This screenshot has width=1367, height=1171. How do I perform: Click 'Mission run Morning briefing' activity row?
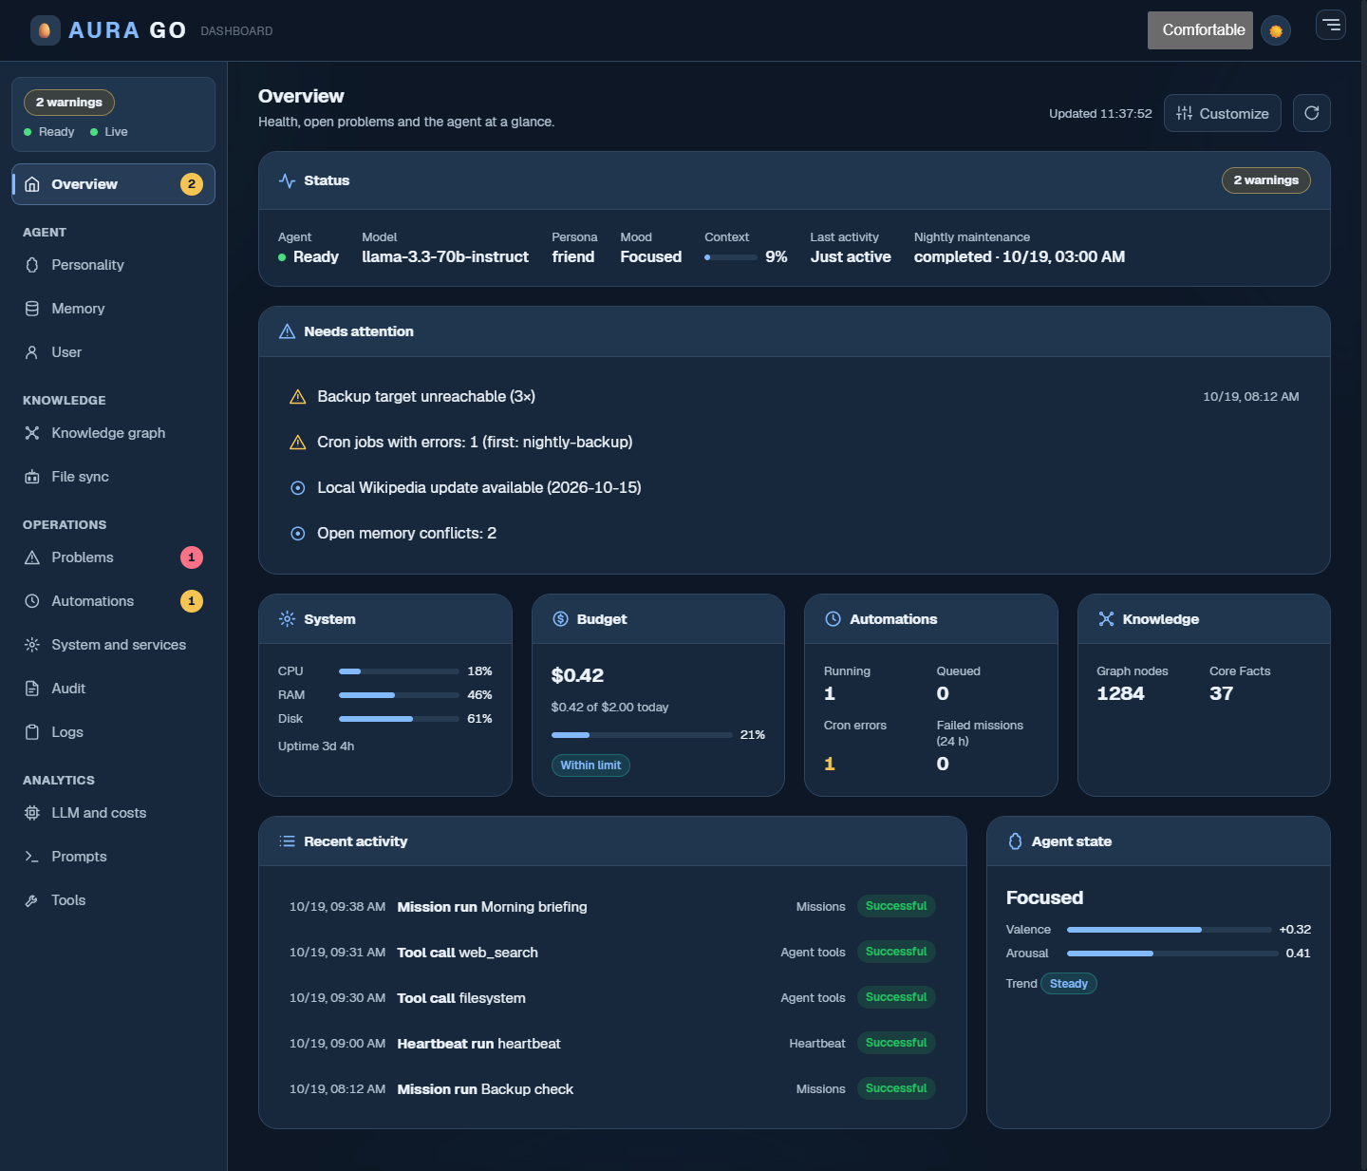(612, 907)
